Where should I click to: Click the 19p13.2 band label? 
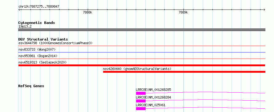click(25, 27)
